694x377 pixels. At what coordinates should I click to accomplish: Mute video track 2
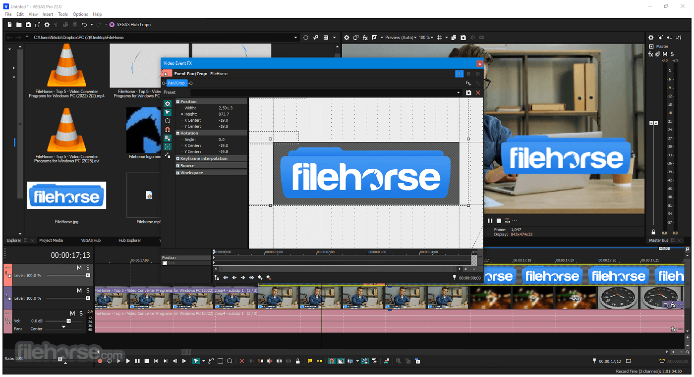(x=79, y=290)
